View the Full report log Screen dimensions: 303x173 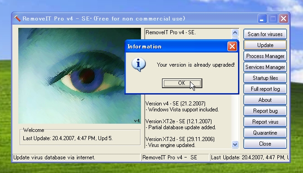[265, 89]
